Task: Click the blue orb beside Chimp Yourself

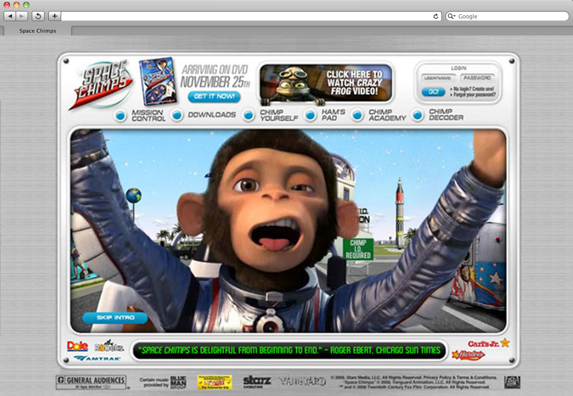Action: pos(249,116)
